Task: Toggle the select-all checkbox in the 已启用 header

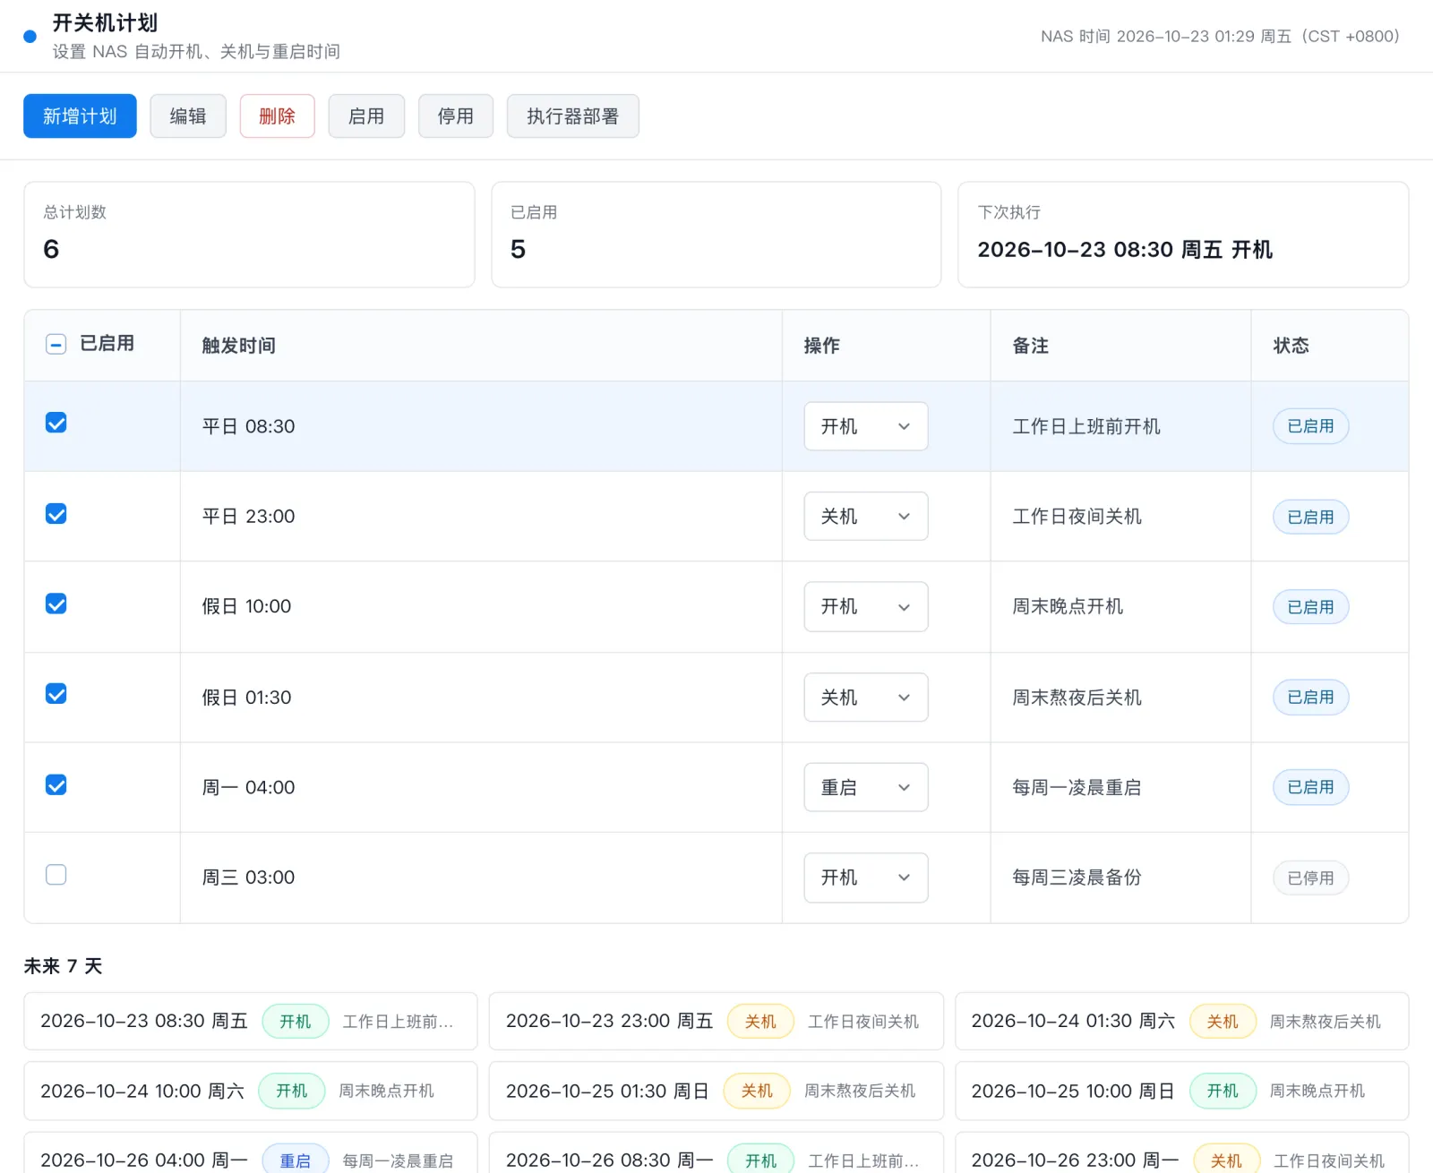Action: [56, 345]
